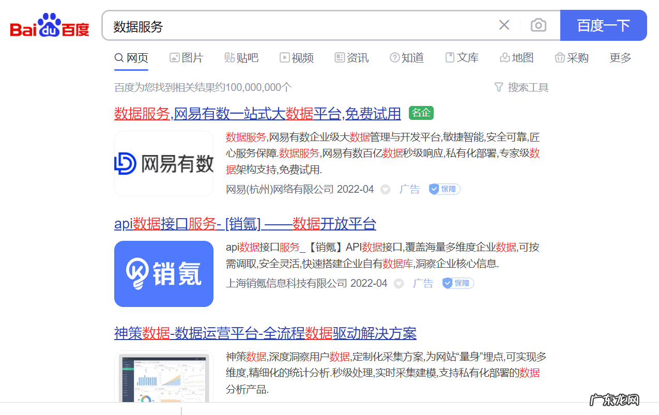The width and height of the screenshot is (659, 415).
Task: Click inside the search input field
Action: tap(258, 25)
